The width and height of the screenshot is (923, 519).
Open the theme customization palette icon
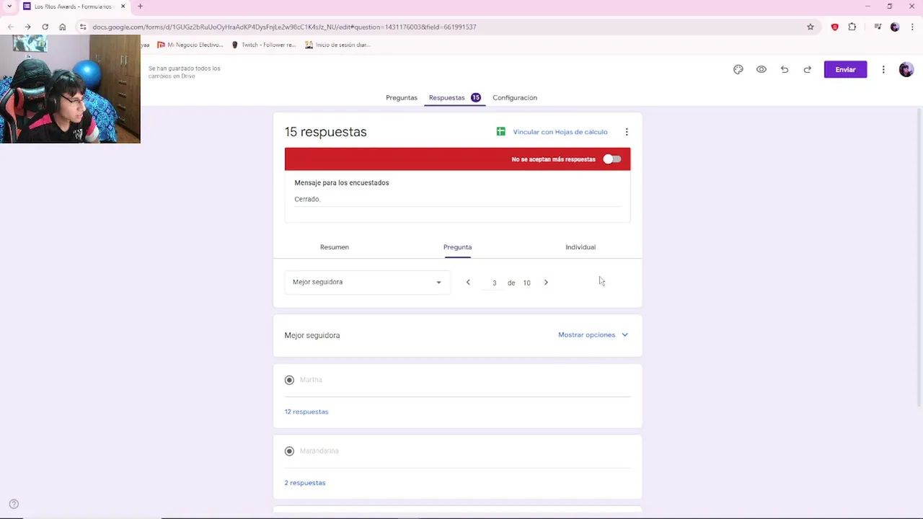pos(738,69)
